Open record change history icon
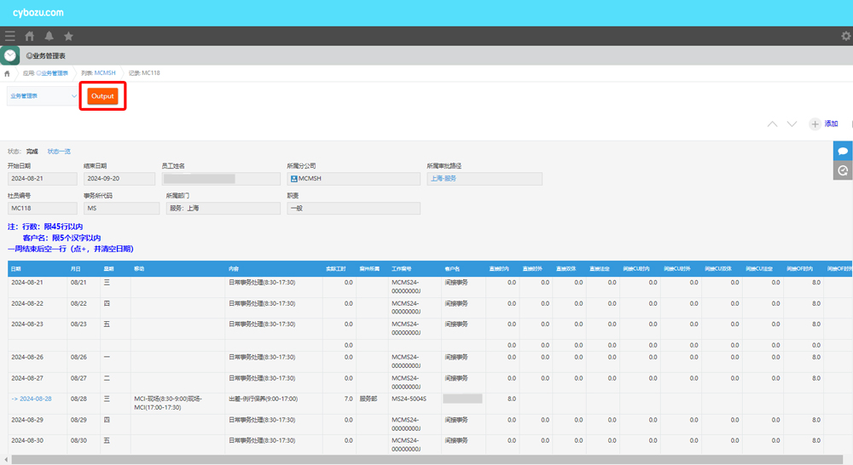This screenshot has width=853, height=465. tap(843, 170)
